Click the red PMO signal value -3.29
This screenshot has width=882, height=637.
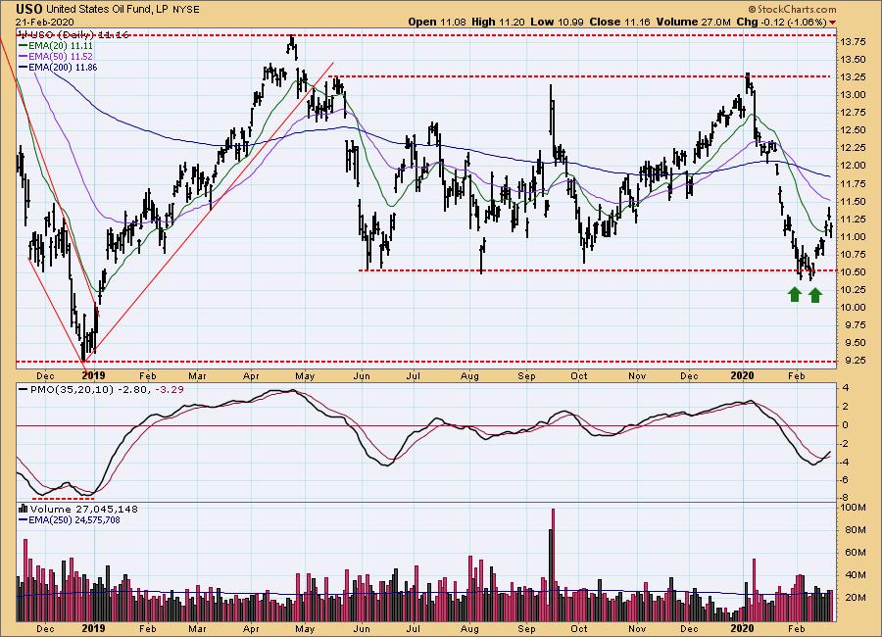[x=169, y=389]
